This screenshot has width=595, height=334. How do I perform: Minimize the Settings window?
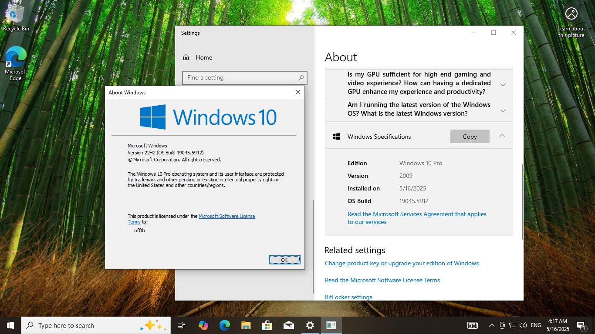[473, 33]
